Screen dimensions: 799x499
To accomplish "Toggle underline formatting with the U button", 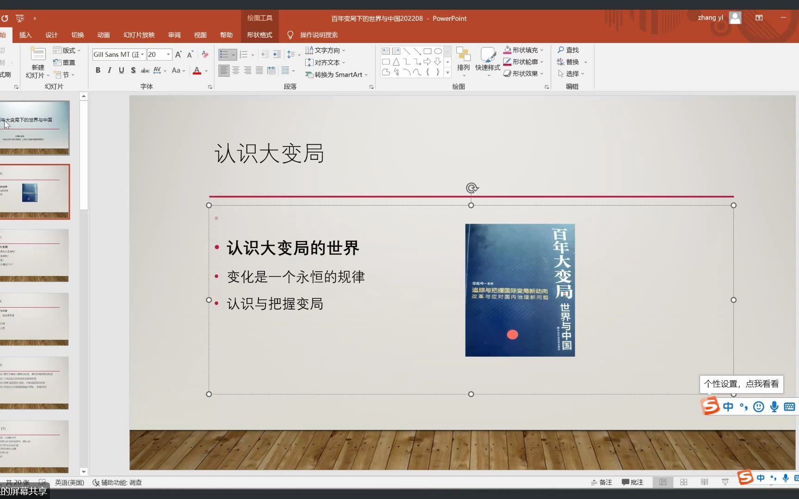I will click(121, 70).
